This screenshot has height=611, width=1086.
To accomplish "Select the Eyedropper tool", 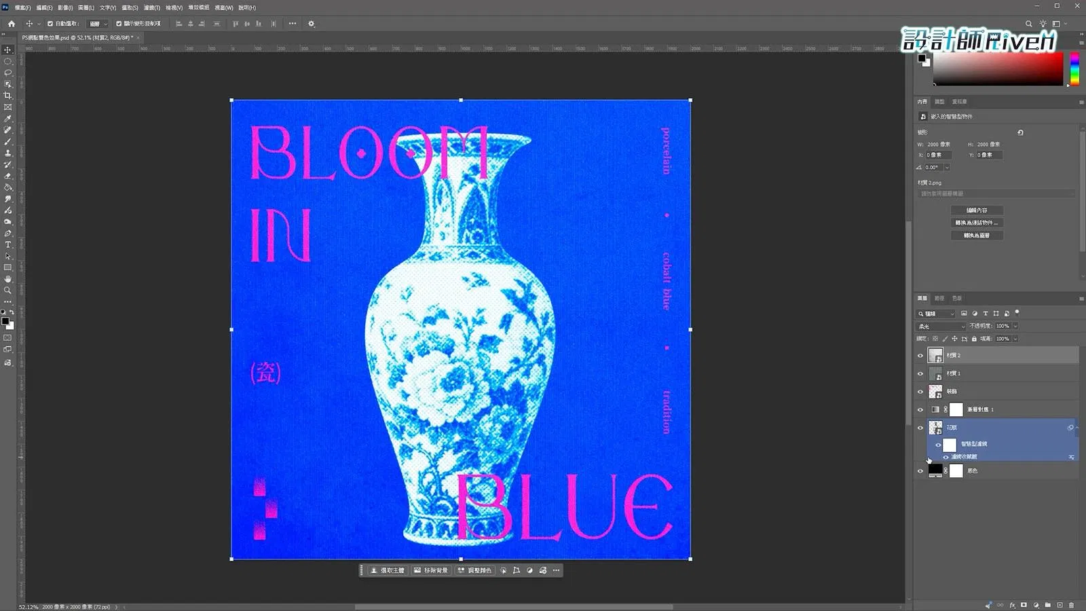I will [x=8, y=119].
